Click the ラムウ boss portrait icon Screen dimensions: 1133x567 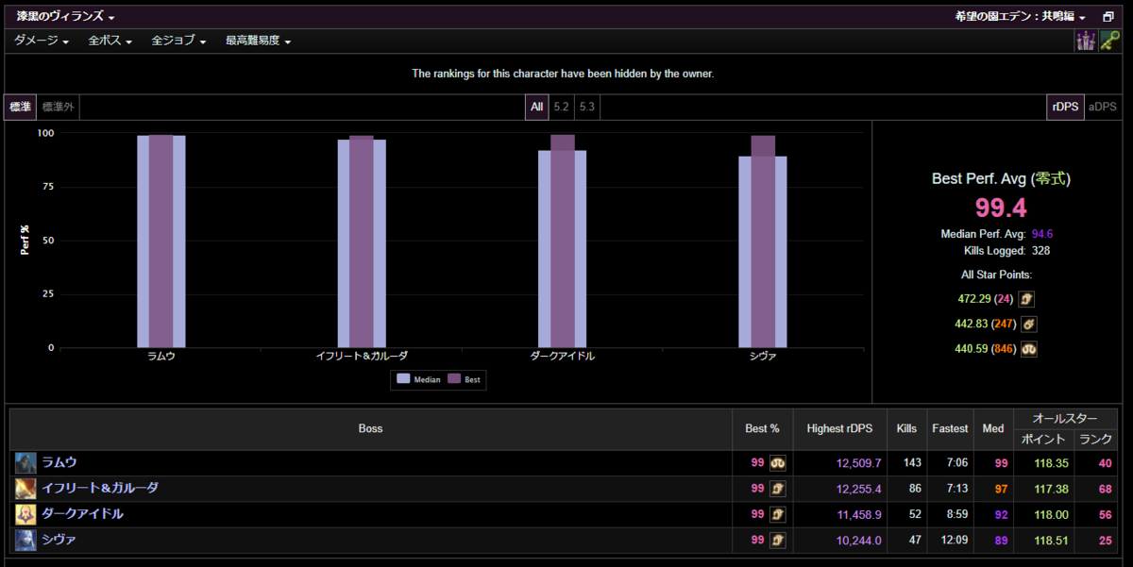pyautogui.click(x=25, y=462)
